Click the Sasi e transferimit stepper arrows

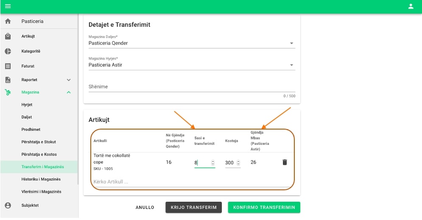click(x=213, y=163)
